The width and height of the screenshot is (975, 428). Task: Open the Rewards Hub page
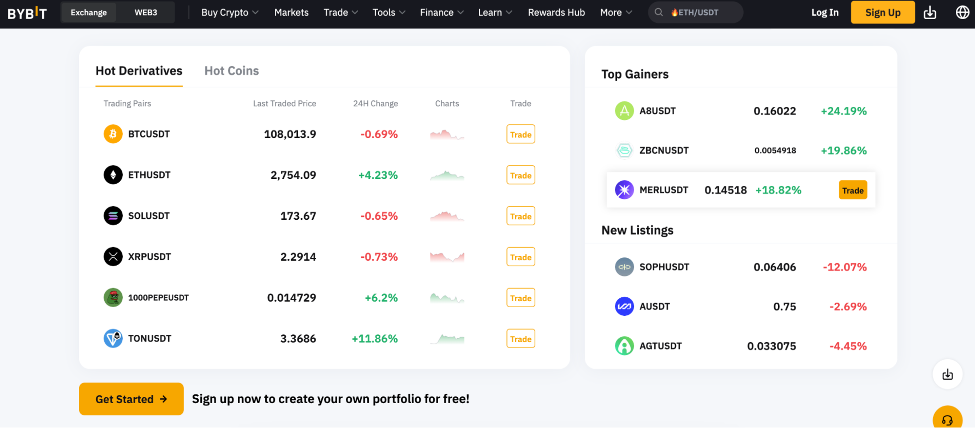click(x=556, y=13)
